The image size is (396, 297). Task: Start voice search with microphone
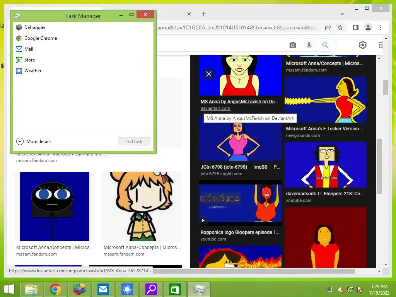pos(309,45)
